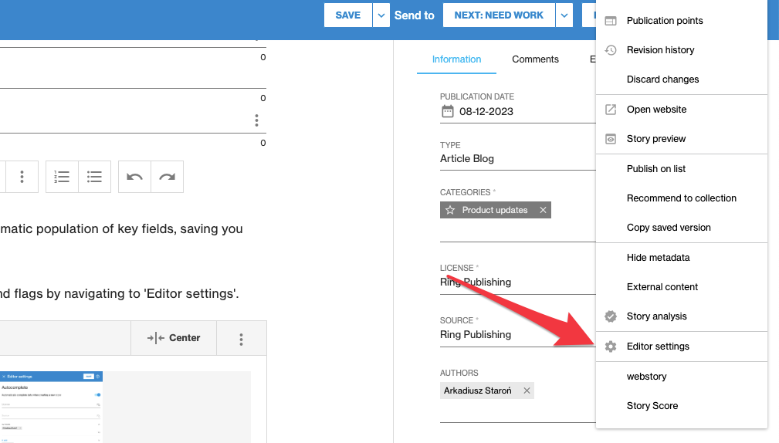
Task: Open the publication date calendar icon
Action: pos(447,111)
